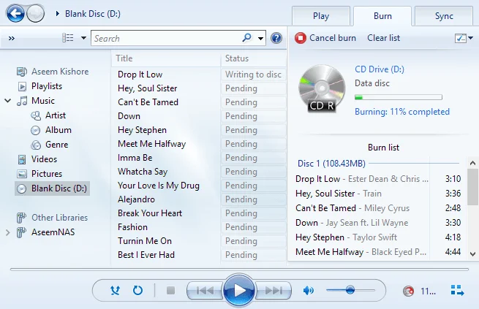Open the Burn options dropdown
The height and width of the screenshot is (309, 479).
click(464, 38)
